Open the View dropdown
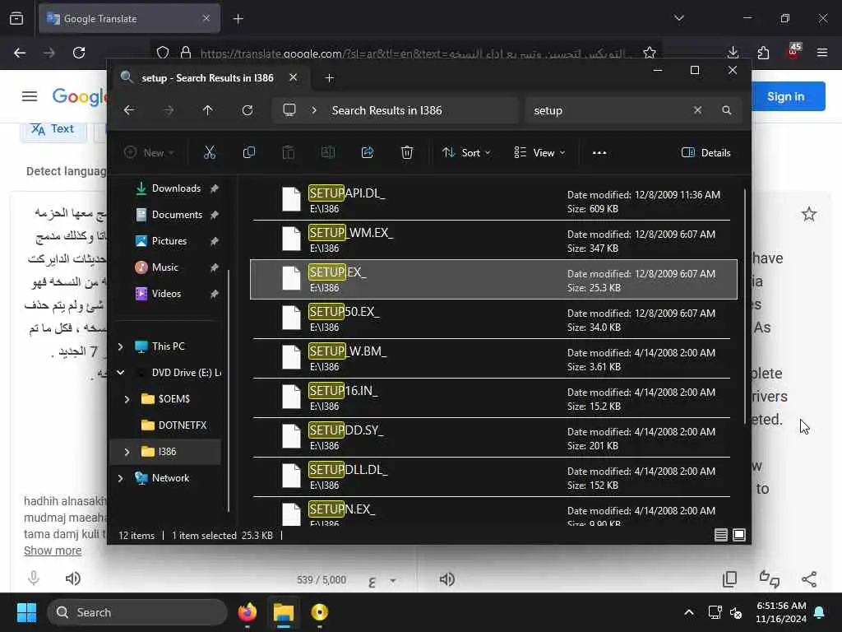The image size is (842, 632). click(539, 152)
